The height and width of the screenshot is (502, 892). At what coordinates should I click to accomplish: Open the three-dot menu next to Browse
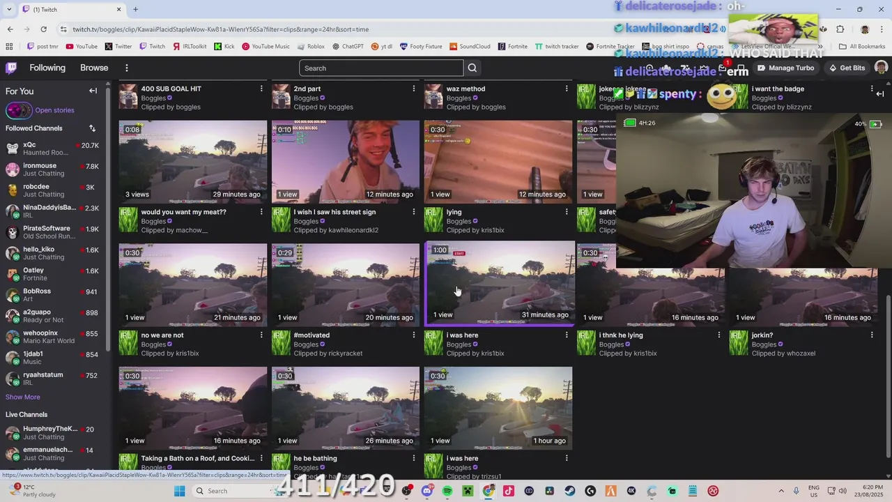point(127,68)
